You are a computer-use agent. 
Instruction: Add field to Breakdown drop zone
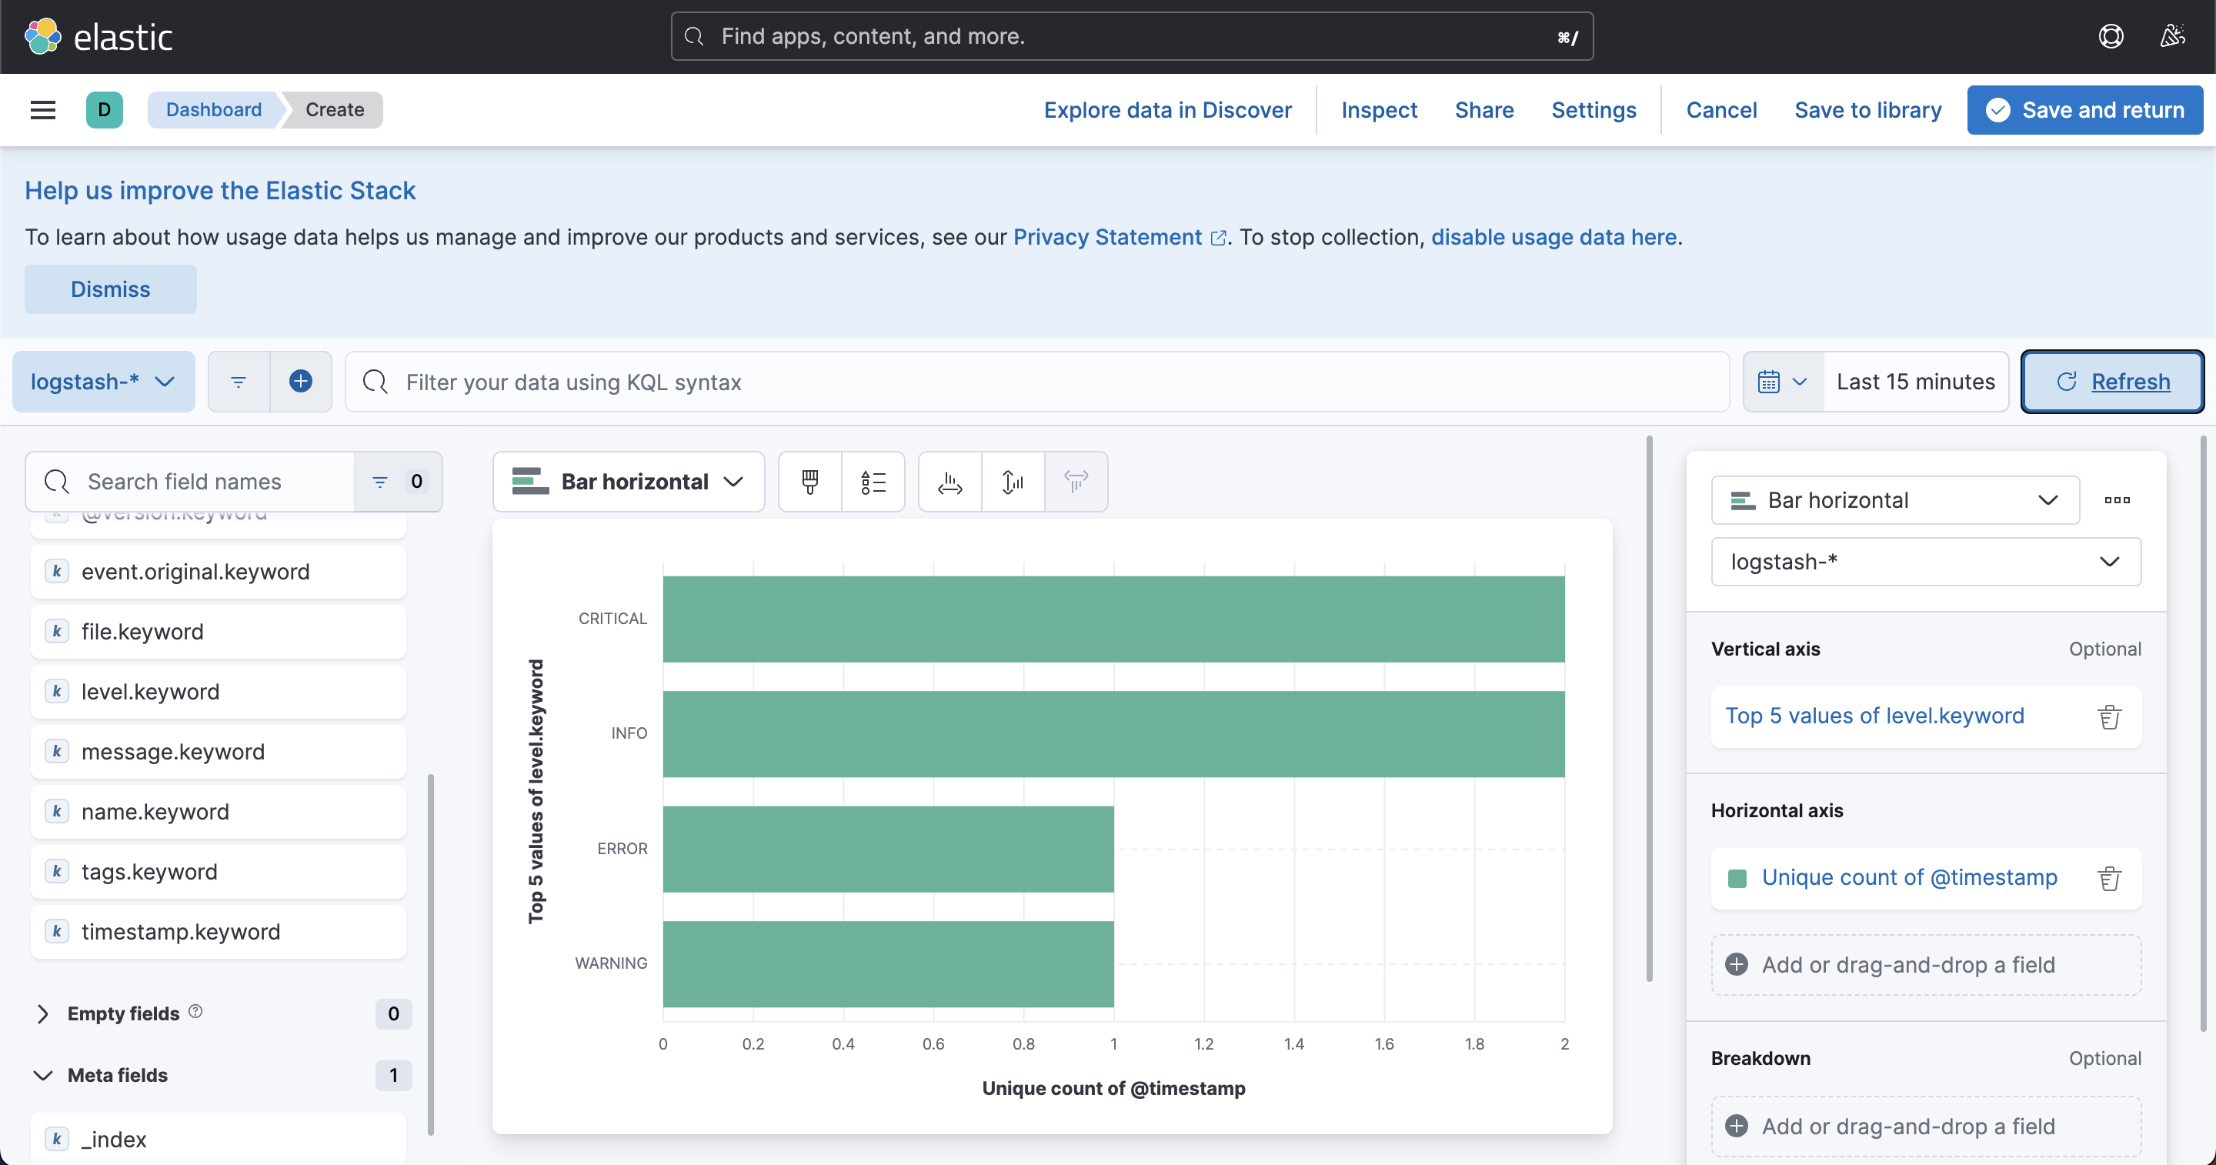(x=1925, y=1127)
